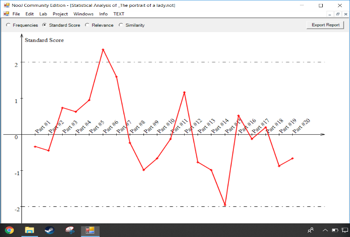The height and width of the screenshot is (237, 350).
Task: Launch Steam from the taskbar
Action: [x=50, y=230]
